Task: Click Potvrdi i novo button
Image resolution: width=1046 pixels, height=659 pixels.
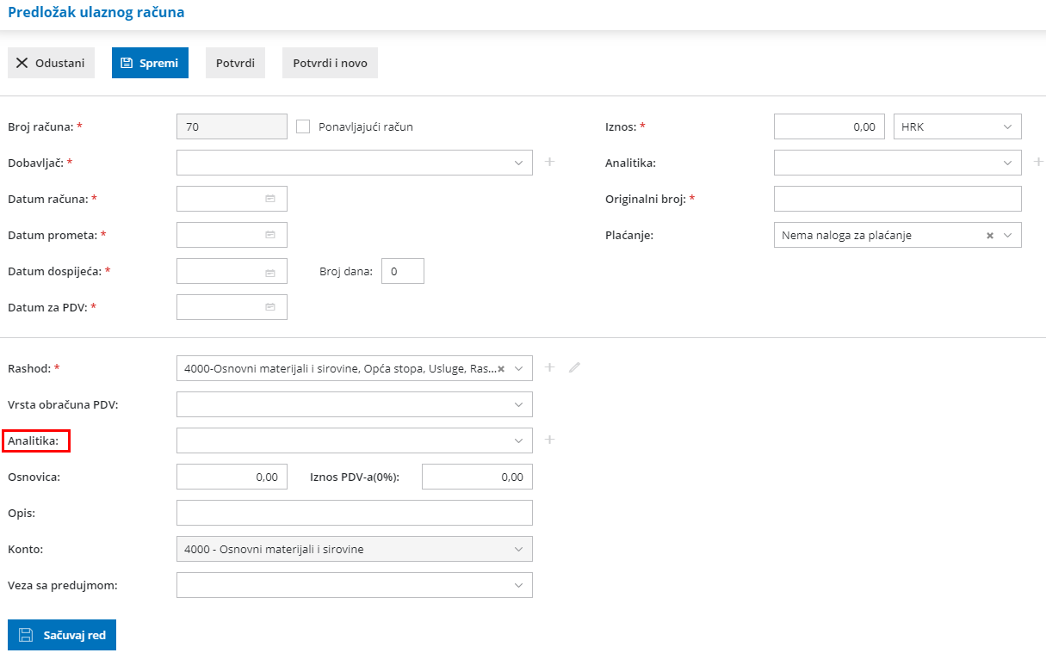Action: (x=330, y=63)
